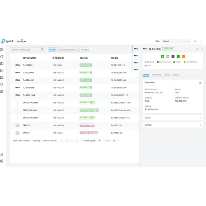Click the Go to page number field
Image resolution: width=206 pixels, height=206 pixels.
pyautogui.click(x=115, y=140)
